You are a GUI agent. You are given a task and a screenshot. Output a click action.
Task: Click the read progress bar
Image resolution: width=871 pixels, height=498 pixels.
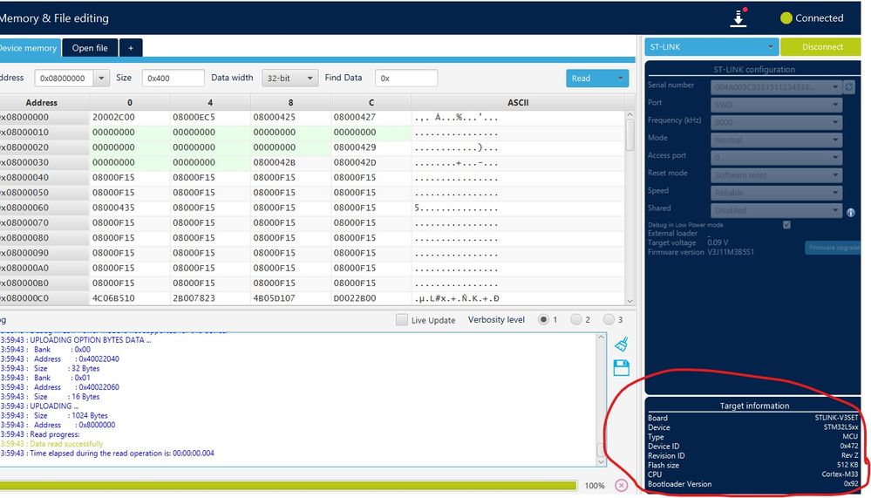click(x=289, y=486)
